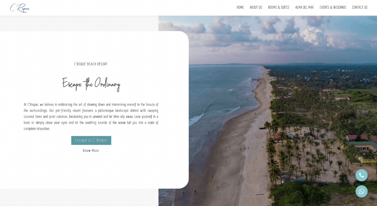Viewport: 377px width, 206px height.
Task: Follow the Know More link
Action: pyautogui.click(x=90, y=151)
